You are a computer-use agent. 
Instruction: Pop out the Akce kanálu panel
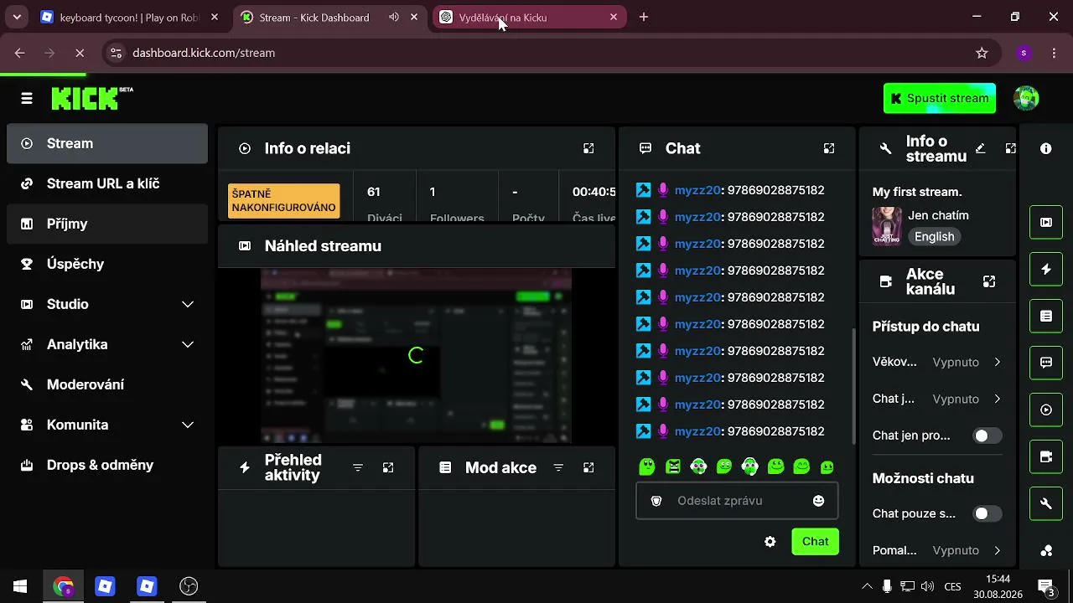pyautogui.click(x=989, y=282)
